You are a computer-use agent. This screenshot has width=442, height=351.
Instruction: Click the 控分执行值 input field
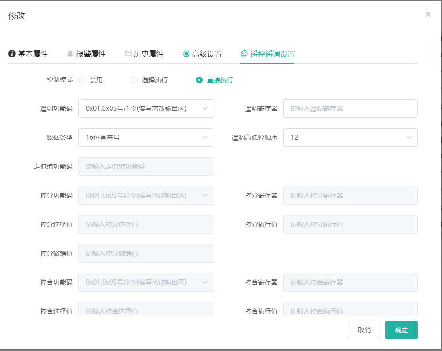pos(351,224)
